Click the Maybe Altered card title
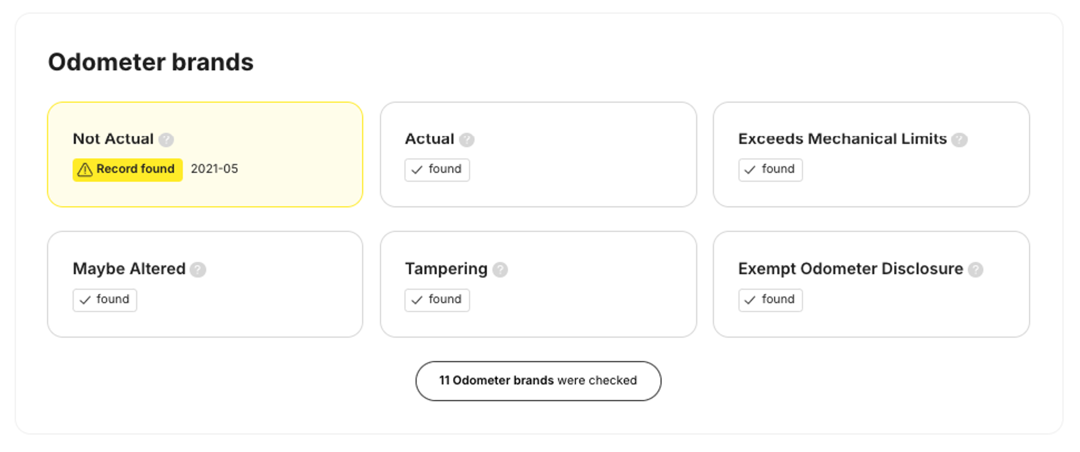This screenshot has width=1080, height=452. 129,269
